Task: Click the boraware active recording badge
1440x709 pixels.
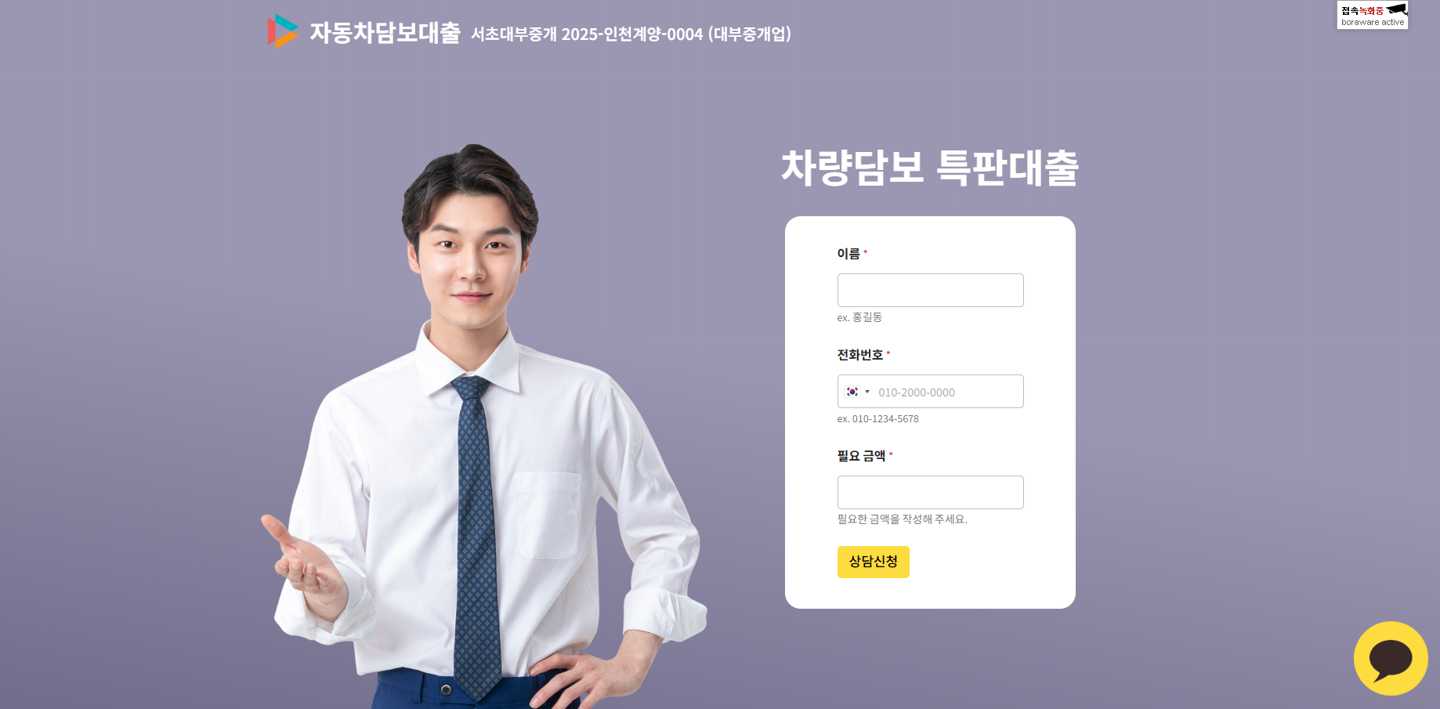Action: pyautogui.click(x=1373, y=15)
